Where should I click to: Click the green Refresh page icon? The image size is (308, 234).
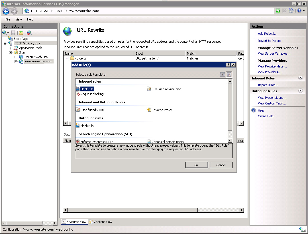pyautogui.click(x=278, y=11)
